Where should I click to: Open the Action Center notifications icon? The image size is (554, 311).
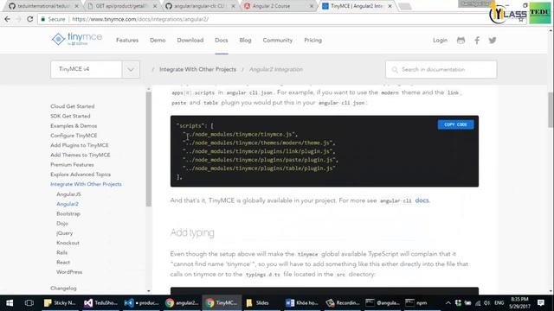pos(540,303)
